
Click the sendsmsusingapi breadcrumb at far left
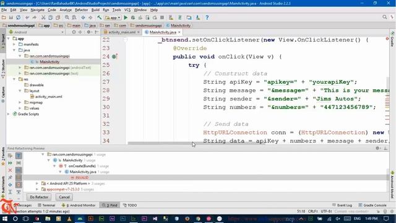19,25
